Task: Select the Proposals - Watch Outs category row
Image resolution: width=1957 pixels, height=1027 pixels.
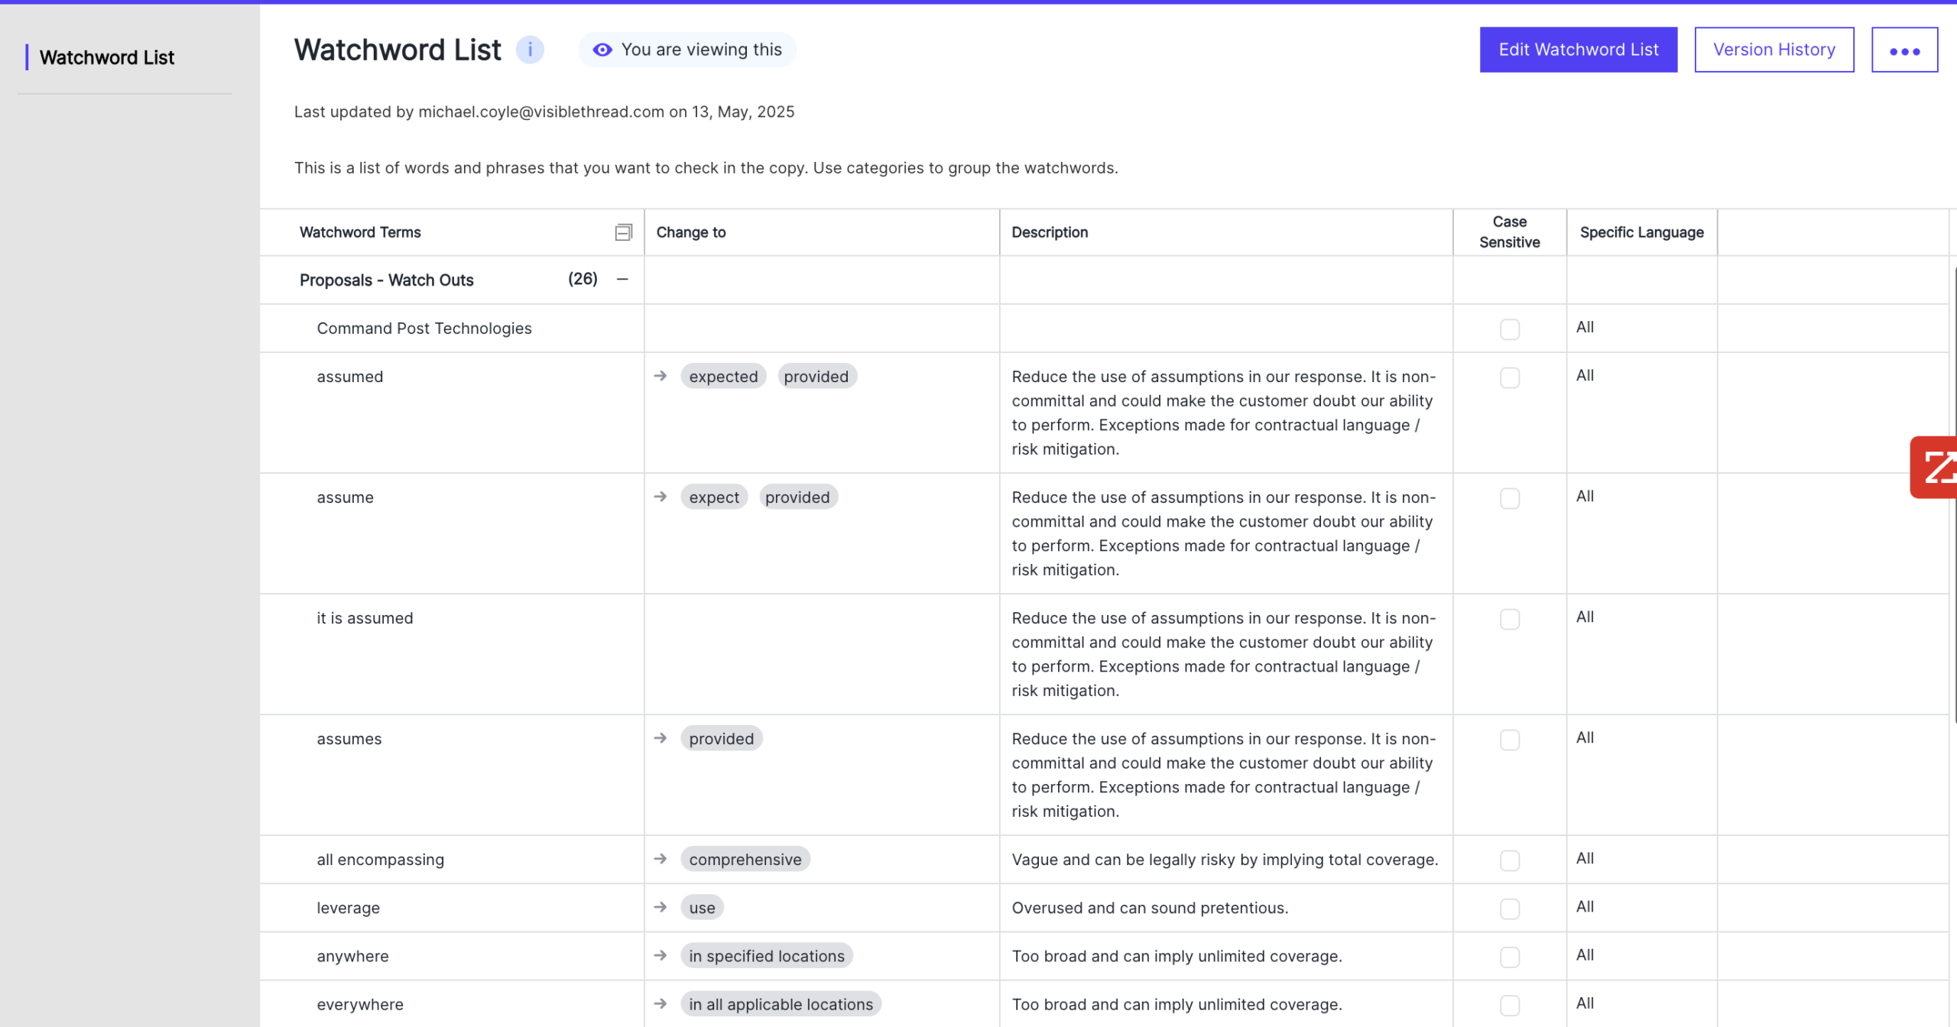Action: pos(387,280)
